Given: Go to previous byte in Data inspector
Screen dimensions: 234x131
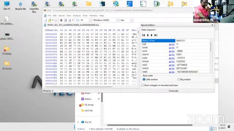Looking at the screenshot, I should (x=148, y=35).
